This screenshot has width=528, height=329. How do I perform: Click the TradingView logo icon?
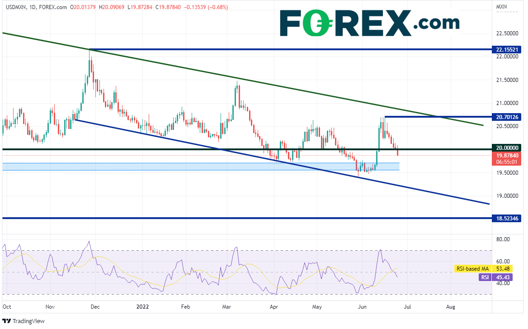[x=7, y=321]
